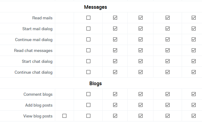Tick the empty Continue chat dialog checkbox

click(88, 72)
